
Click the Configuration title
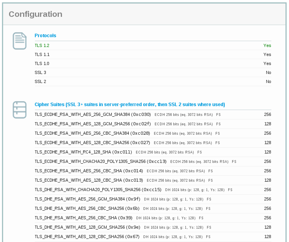coord(36,14)
